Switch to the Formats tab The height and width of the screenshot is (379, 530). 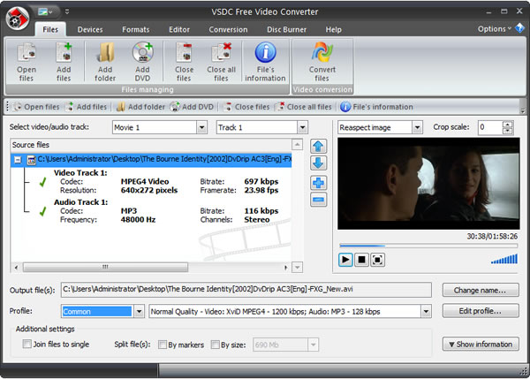(x=135, y=30)
